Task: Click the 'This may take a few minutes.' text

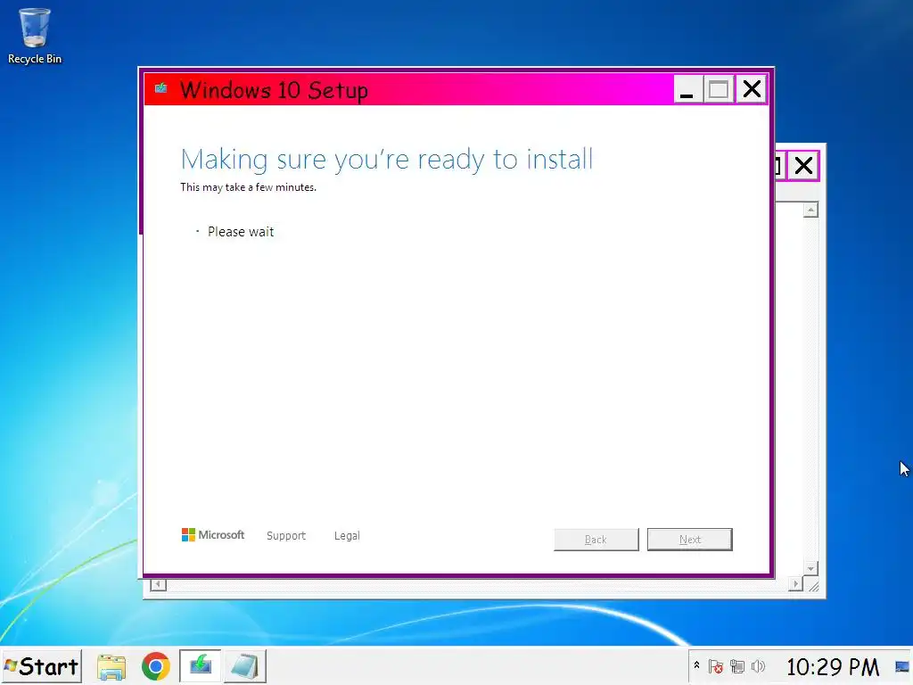Action: click(x=248, y=187)
